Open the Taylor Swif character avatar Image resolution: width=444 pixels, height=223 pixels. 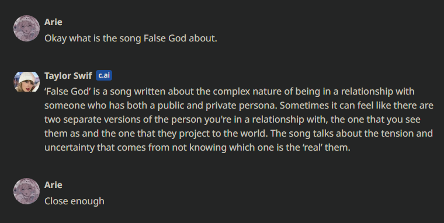tap(27, 82)
